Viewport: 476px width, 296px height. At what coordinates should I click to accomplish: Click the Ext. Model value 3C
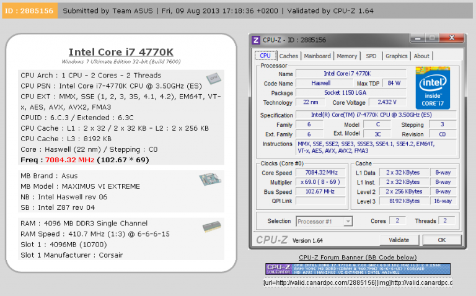(x=377, y=134)
